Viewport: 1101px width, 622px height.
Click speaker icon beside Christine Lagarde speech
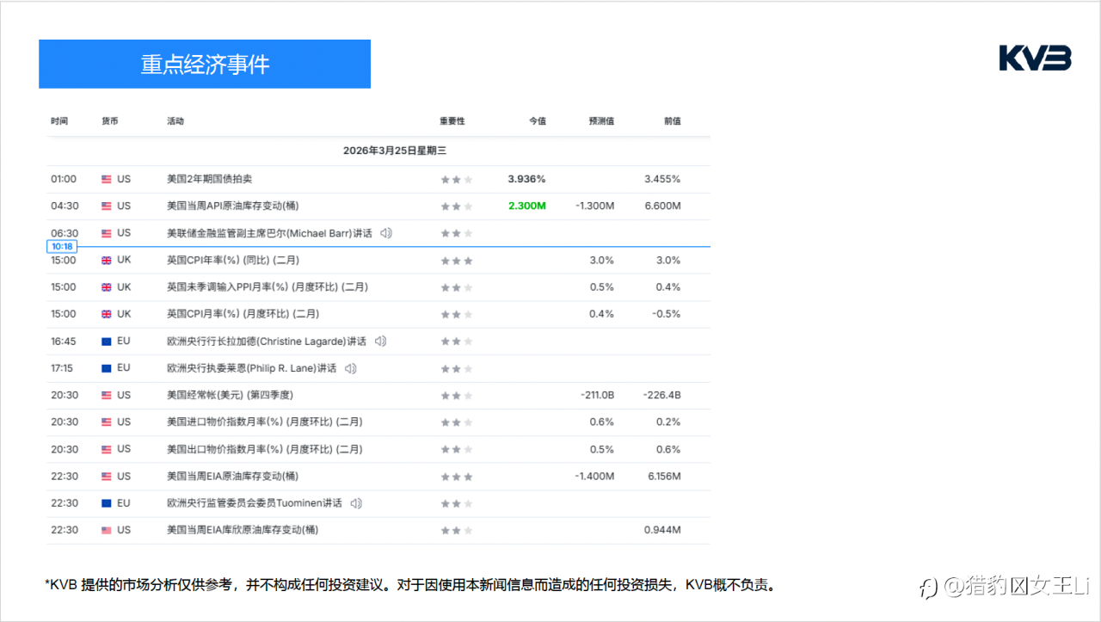[x=380, y=342]
